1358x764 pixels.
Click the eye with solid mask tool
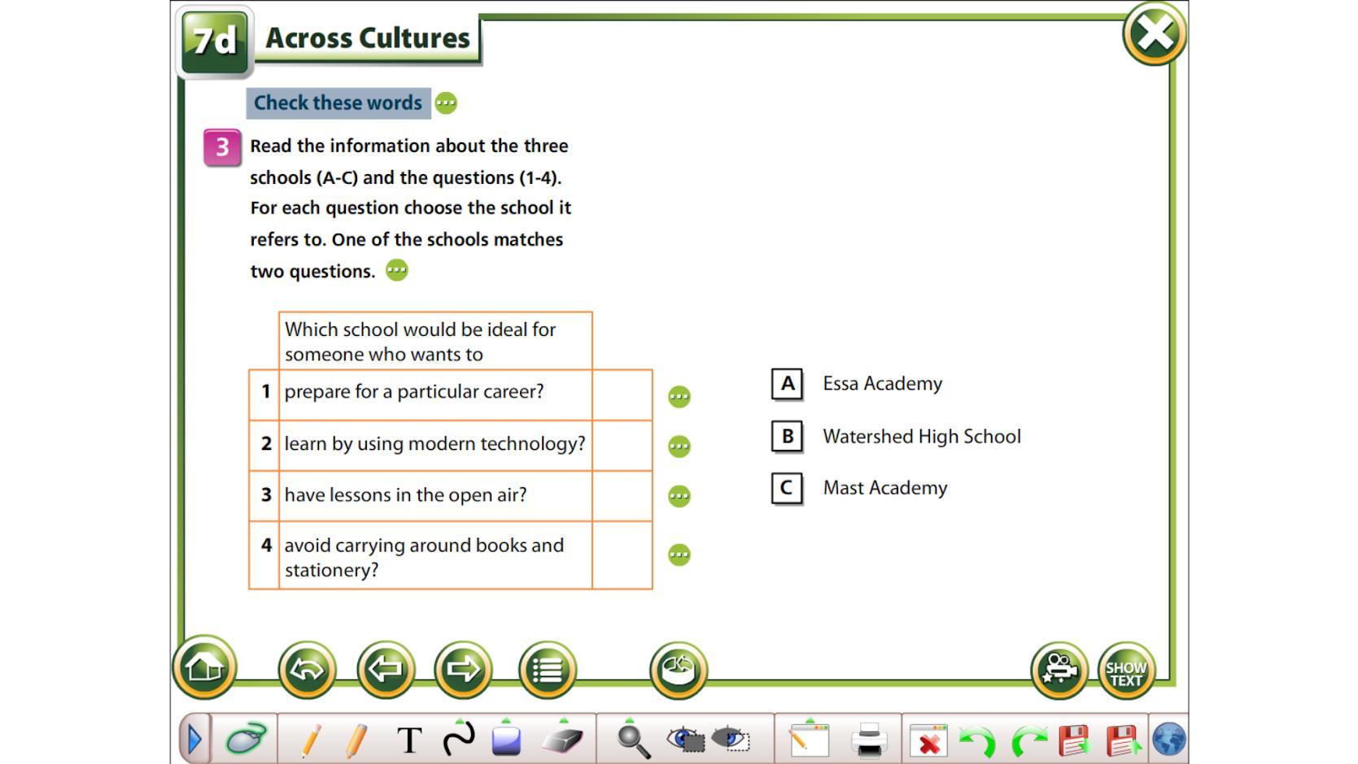tap(685, 739)
